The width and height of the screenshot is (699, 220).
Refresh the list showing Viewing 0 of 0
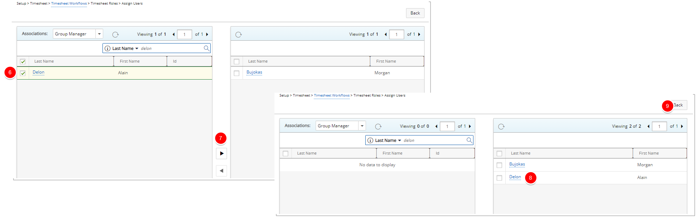pos(378,126)
